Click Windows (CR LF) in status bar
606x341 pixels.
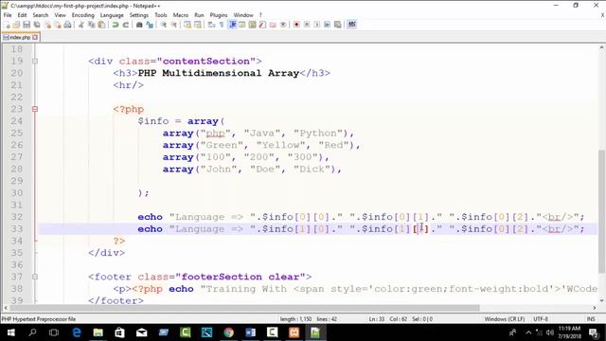point(505,319)
